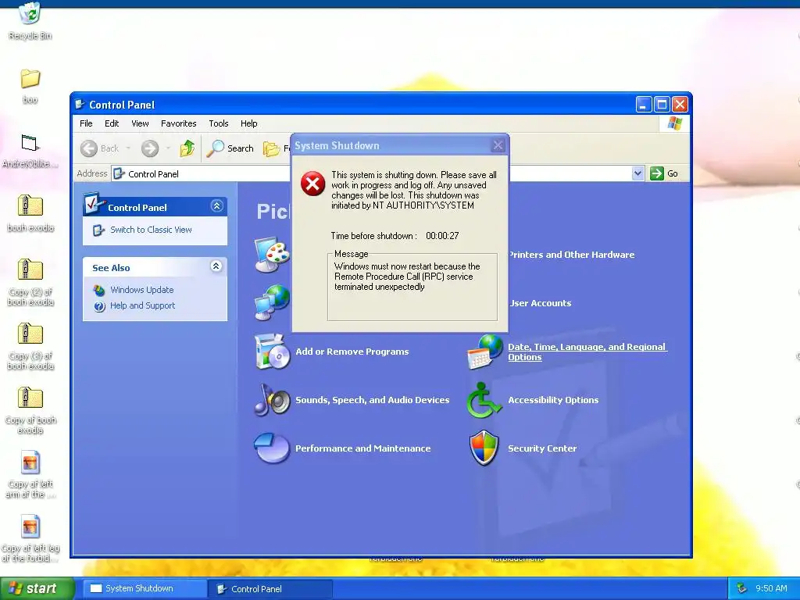Screen dimensions: 800x600
Task: Open the File menu
Action: (x=86, y=123)
